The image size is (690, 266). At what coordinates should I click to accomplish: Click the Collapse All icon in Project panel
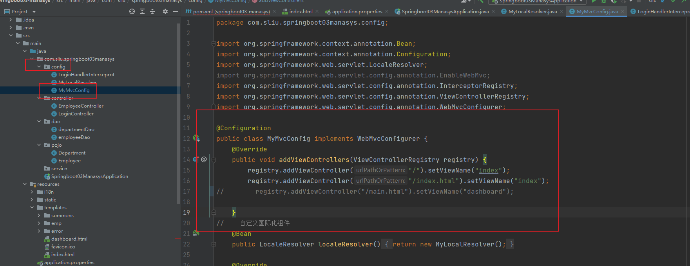point(152,12)
